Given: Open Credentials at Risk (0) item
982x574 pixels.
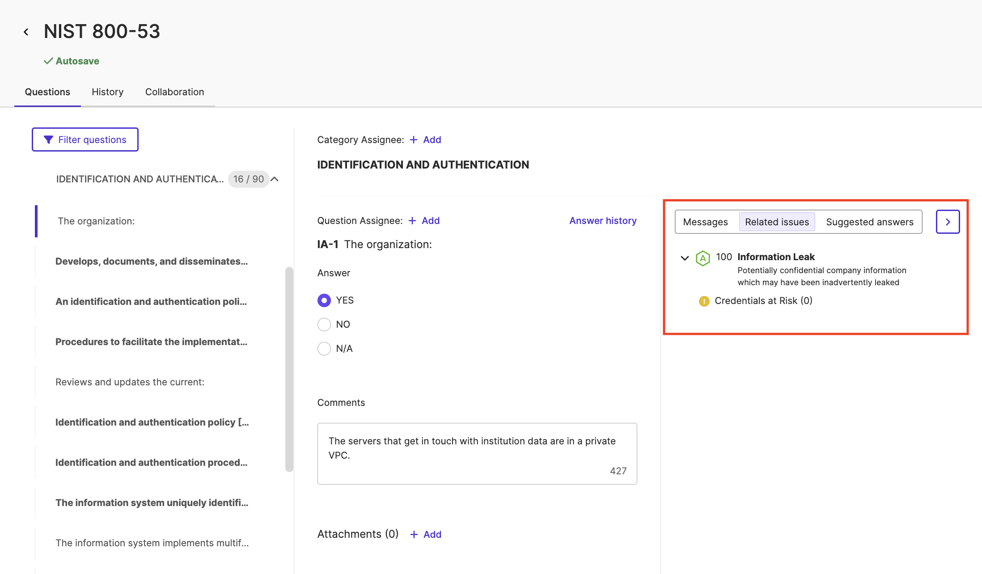Looking at the screenshot, I should (763, 301).
